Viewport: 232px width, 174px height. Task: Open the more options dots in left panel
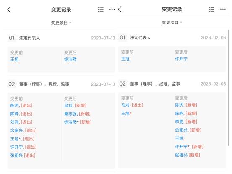click(112, 10)
